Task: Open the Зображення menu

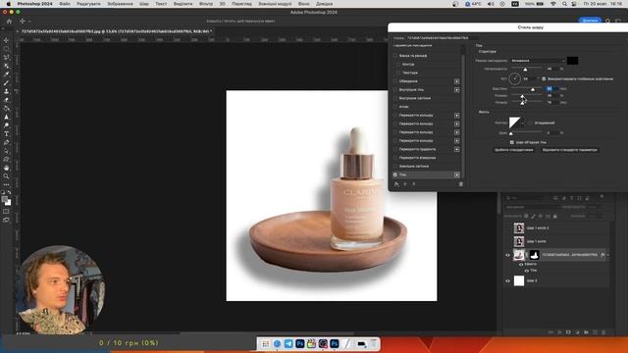Action: pyautogui.click(x=120, y=4)
